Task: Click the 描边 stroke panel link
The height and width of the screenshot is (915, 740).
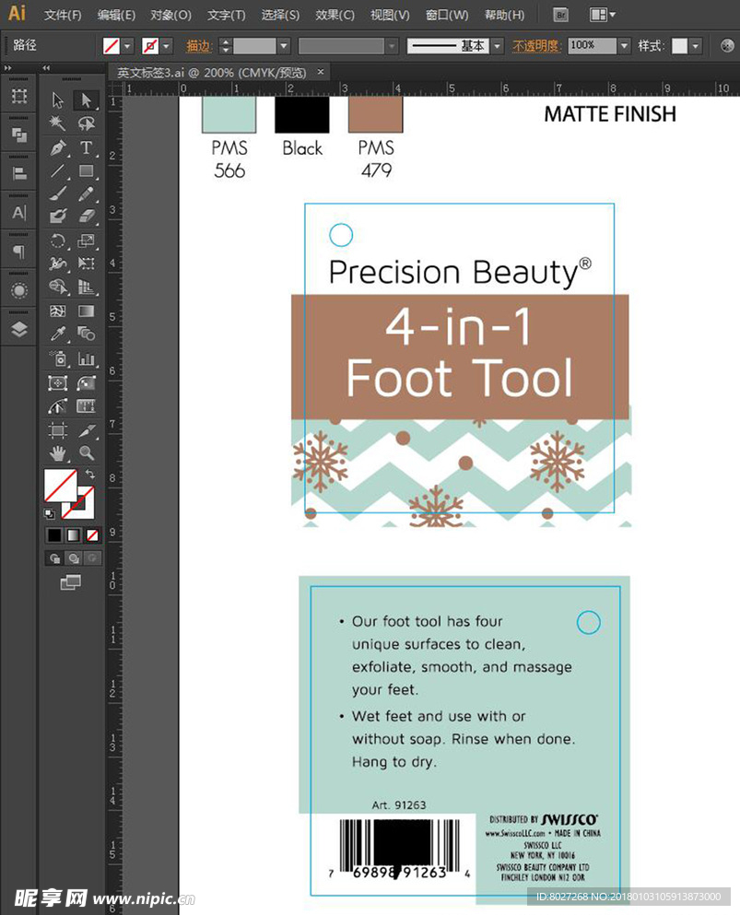Action: click(x=198, y=45)
